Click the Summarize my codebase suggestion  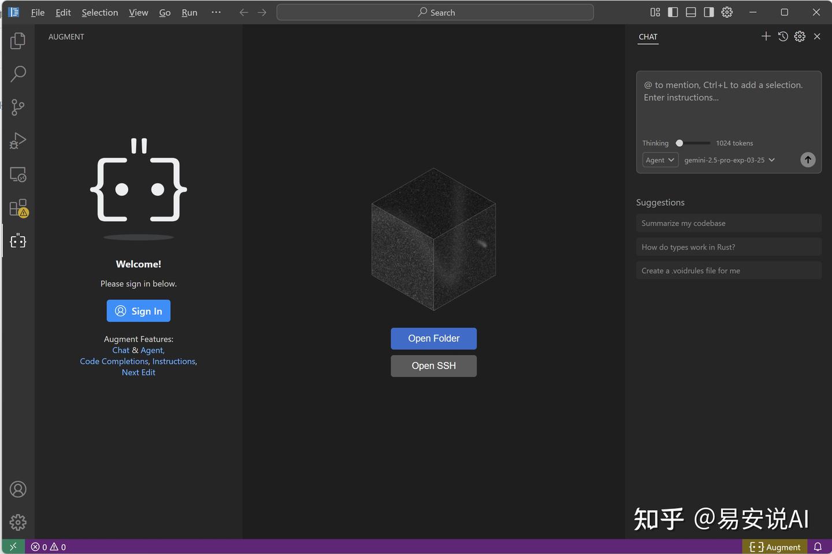point(729,223)
